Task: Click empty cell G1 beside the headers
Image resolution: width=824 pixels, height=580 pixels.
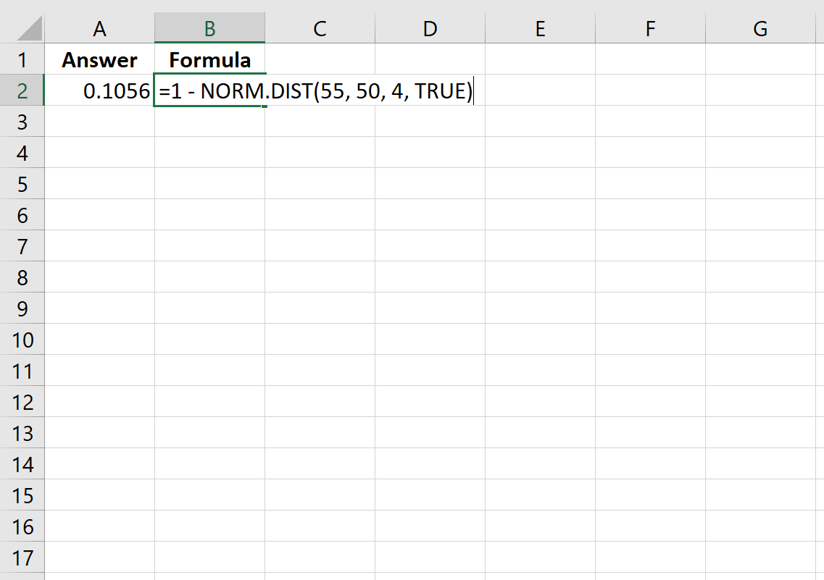Action: [x=760, y=59]
